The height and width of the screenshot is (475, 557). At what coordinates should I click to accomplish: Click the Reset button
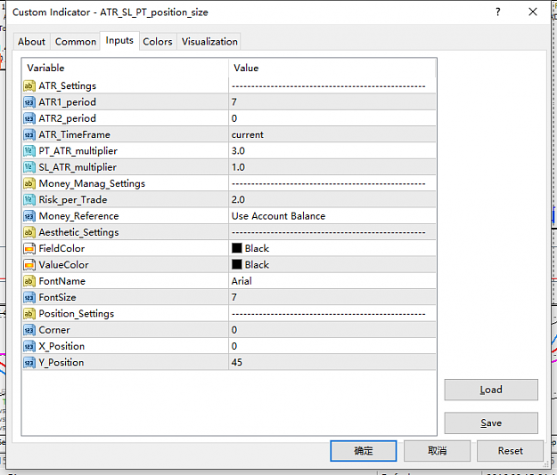click(510, 451)
